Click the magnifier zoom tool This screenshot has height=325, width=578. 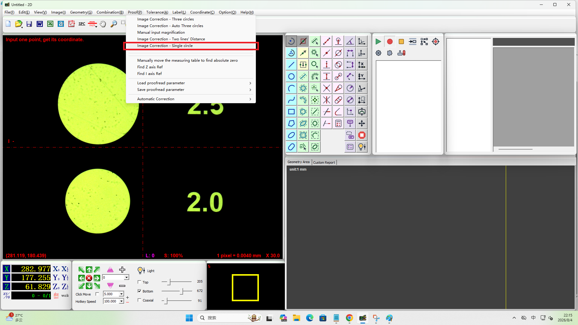113,24
